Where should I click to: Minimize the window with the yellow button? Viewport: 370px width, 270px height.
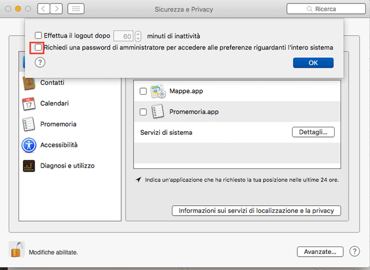18,9
